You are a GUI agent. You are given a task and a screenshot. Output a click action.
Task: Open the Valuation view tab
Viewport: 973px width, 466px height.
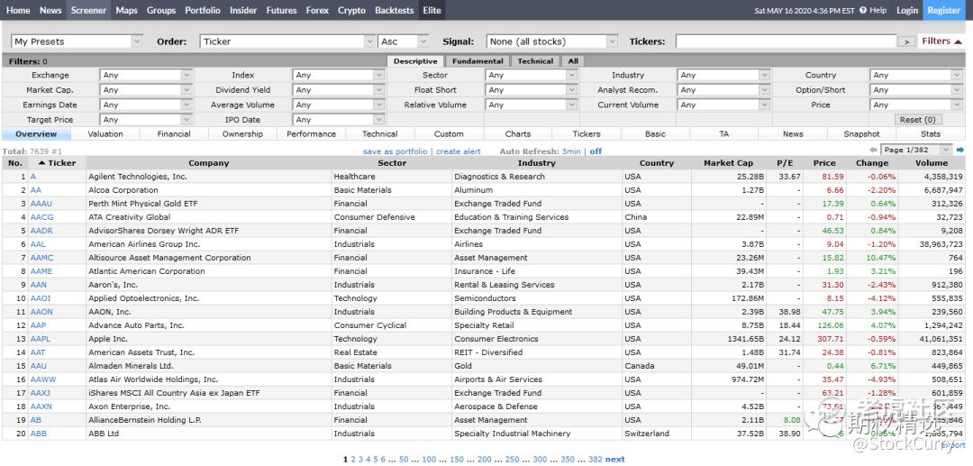click(x=105, y=134)
